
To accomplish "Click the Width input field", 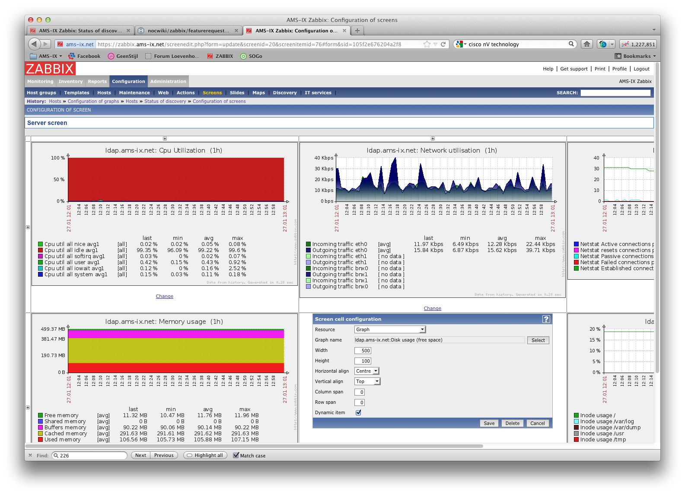I will (x=363, y=351).
